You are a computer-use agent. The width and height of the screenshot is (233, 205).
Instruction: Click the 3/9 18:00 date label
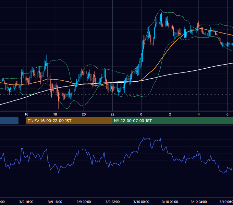pyautogui.click(x=55, y=202)
